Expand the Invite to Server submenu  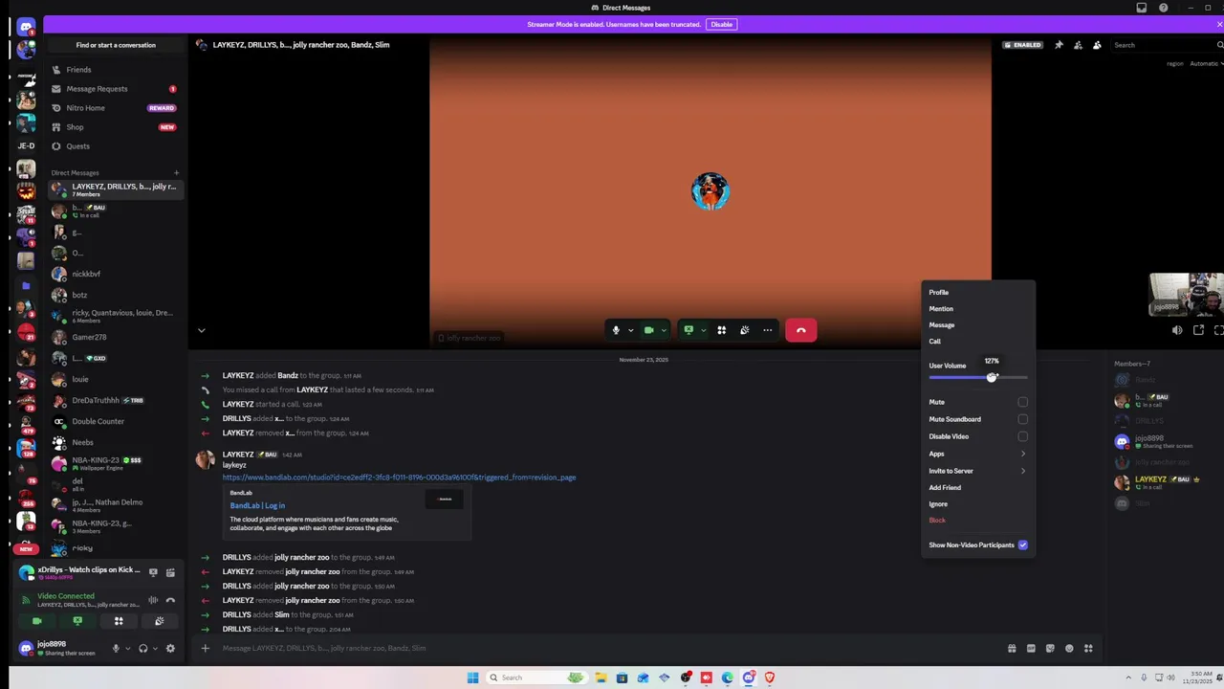click(x=977, y=471)
